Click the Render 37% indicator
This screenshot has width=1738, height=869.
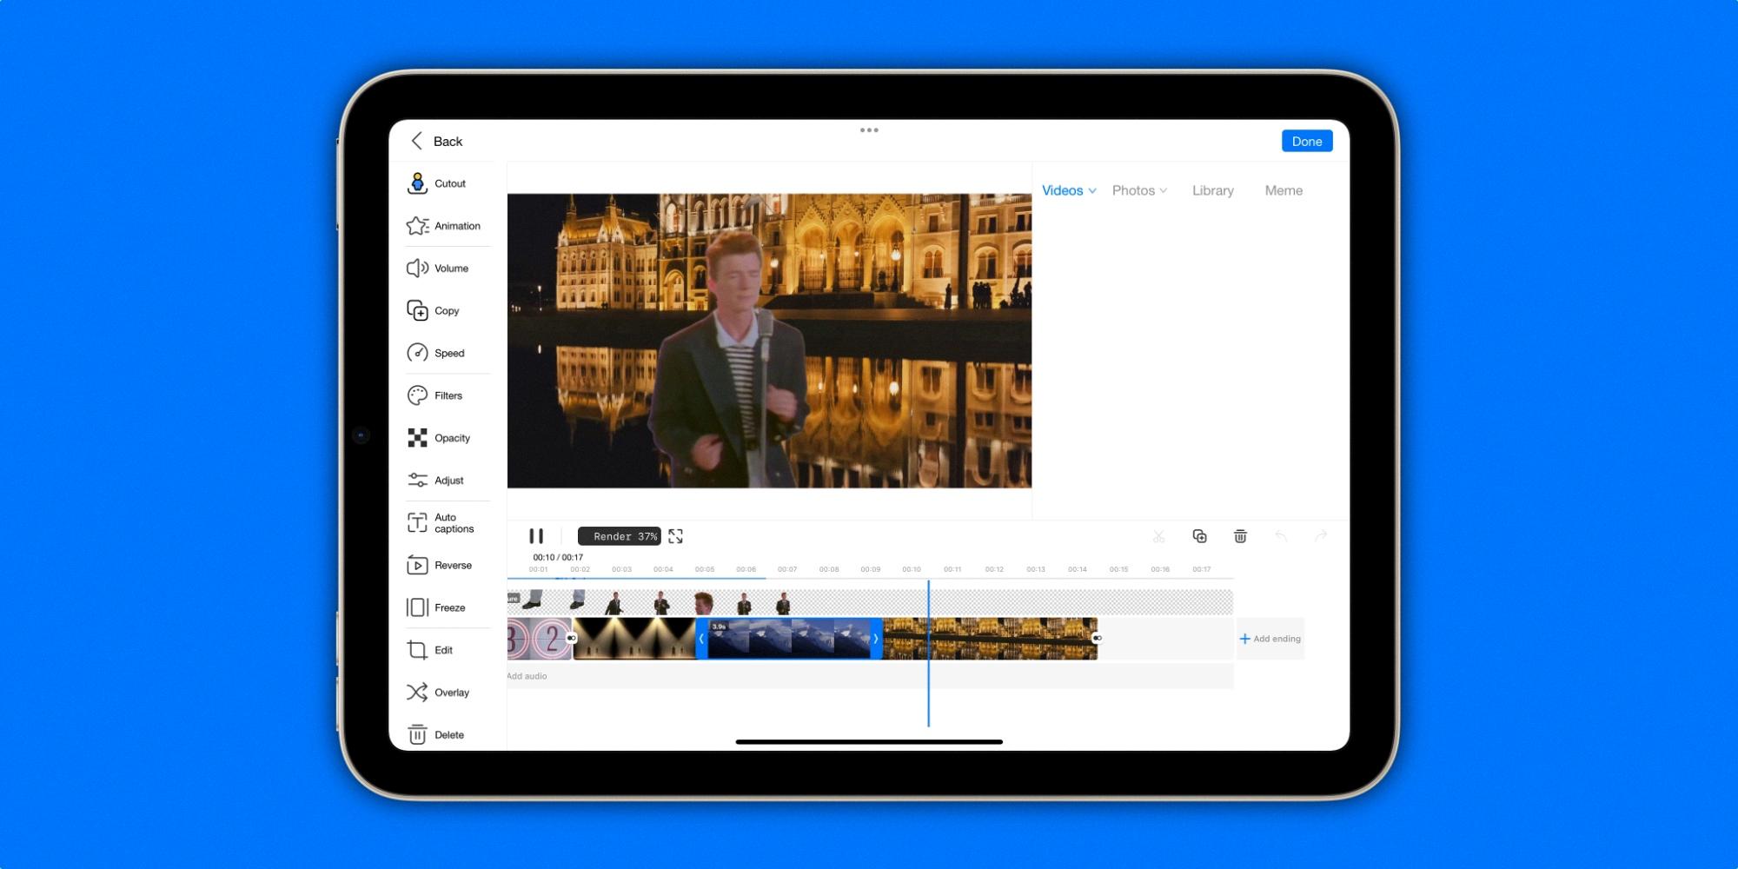tap(620, 536)
